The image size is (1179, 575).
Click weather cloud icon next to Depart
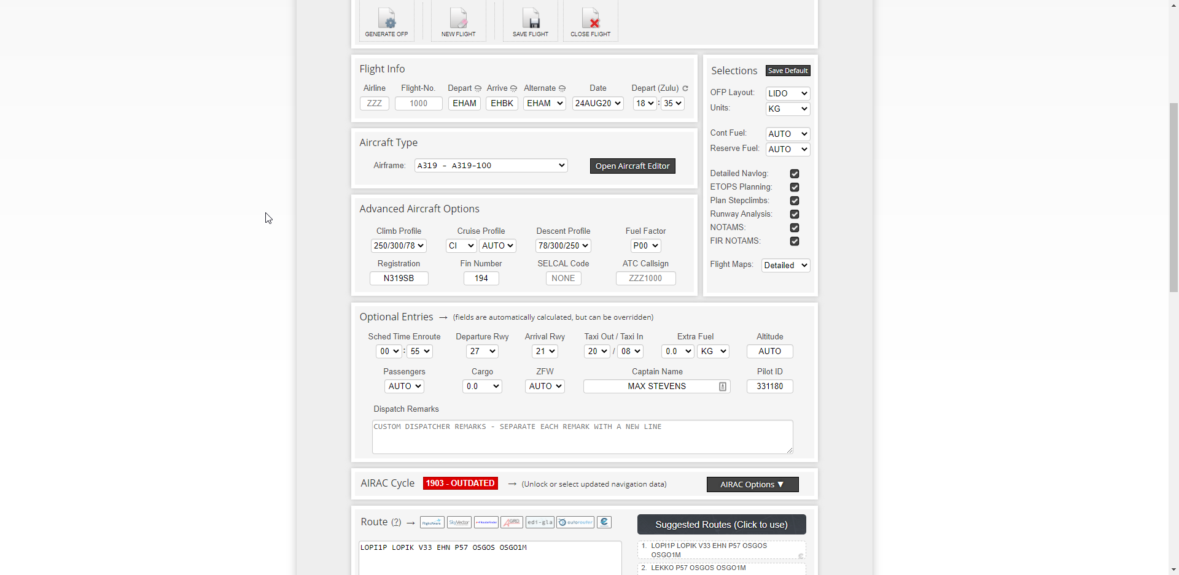coord(478,89)
